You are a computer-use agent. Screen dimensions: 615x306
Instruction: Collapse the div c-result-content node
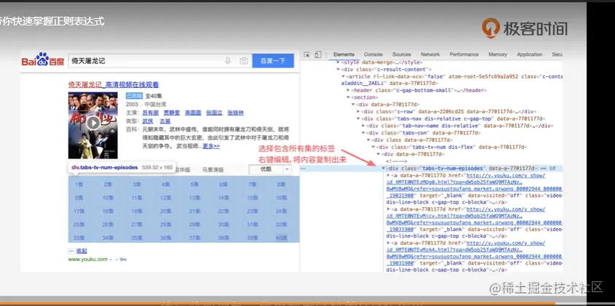pyautogui.click(x=338, y=69)
